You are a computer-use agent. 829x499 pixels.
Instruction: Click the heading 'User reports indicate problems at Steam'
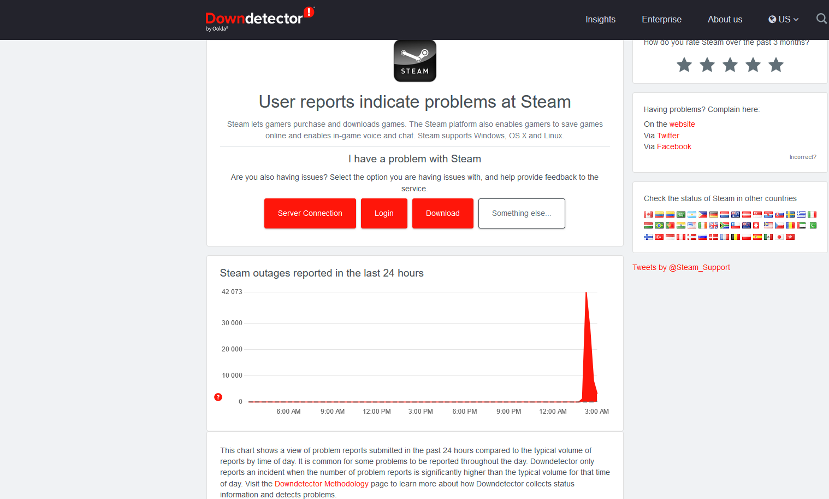[x=415, y=102]
